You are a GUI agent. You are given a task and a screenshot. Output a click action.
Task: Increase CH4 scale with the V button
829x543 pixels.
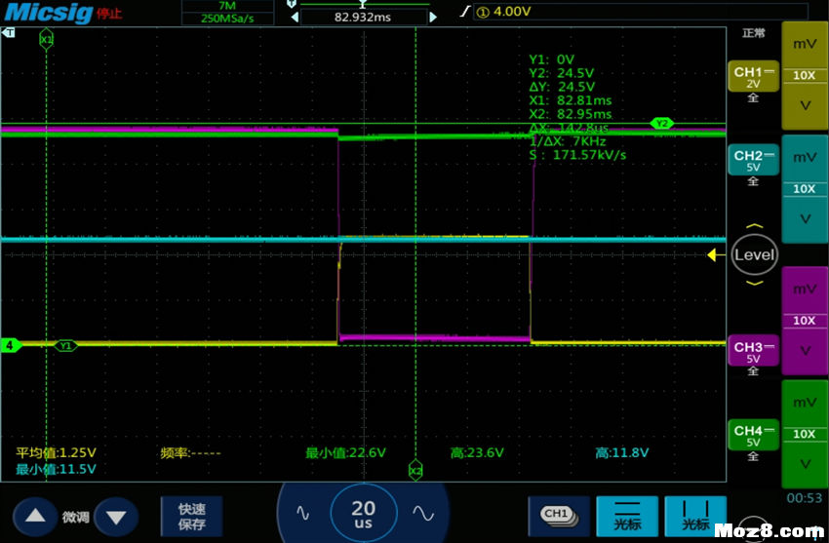click(805, 464)
